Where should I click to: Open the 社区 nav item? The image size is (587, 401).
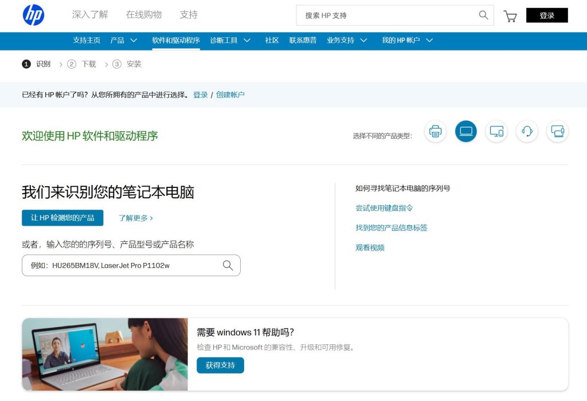click(272, 41)
